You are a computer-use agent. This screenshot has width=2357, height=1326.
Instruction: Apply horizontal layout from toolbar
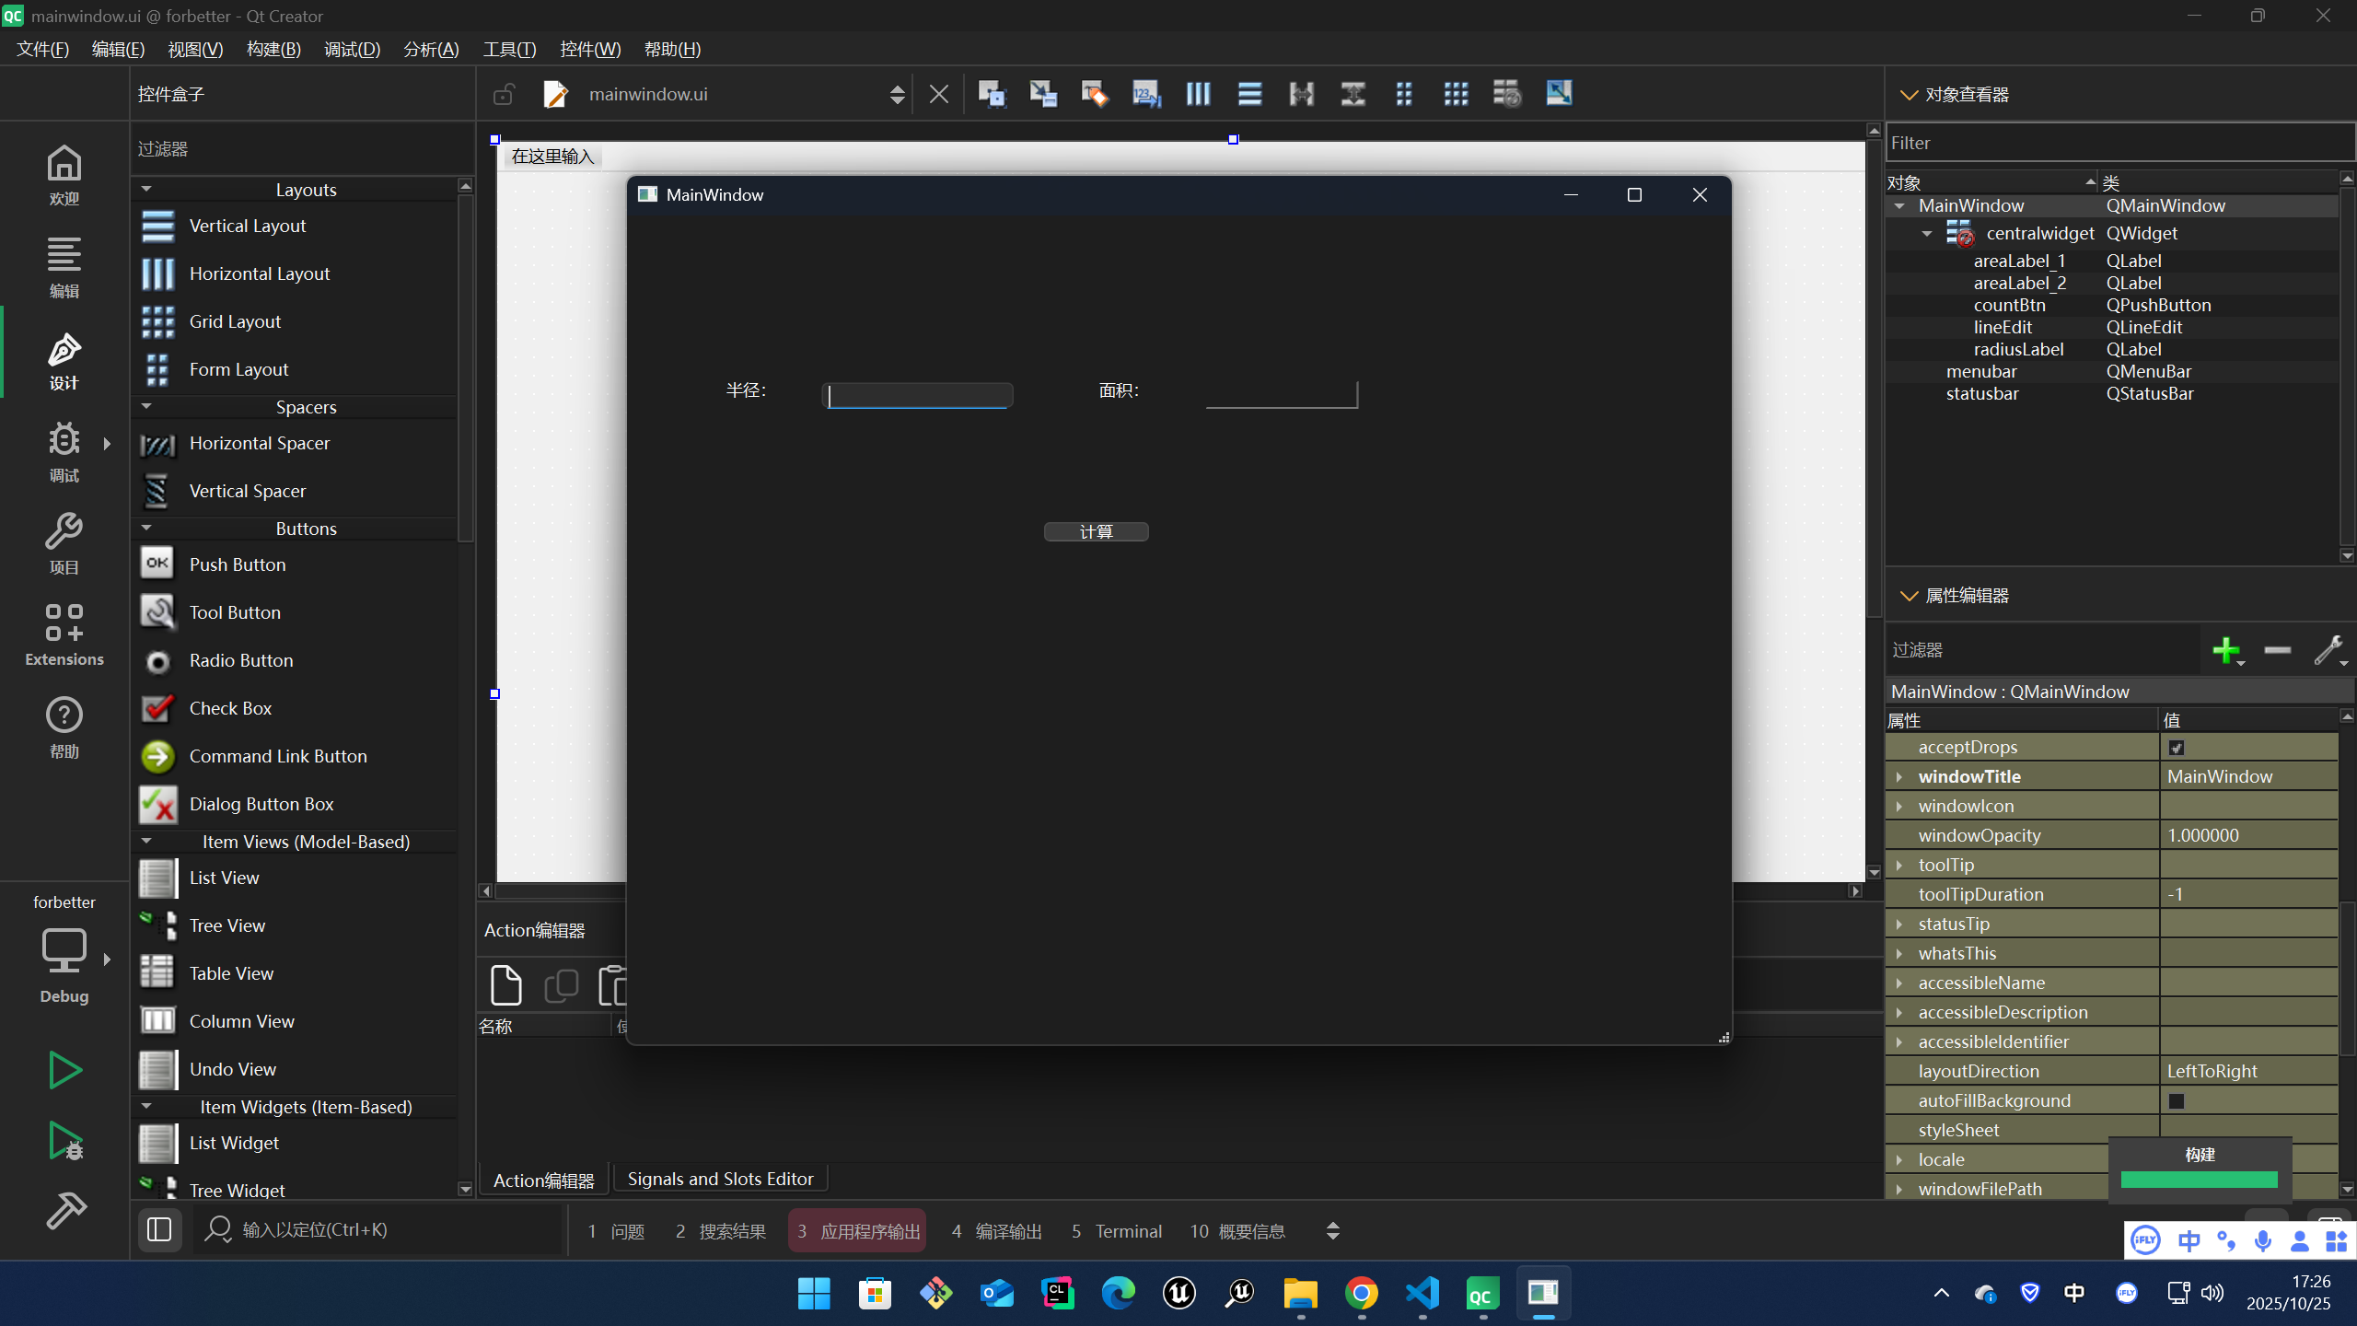coord(1198,94)
